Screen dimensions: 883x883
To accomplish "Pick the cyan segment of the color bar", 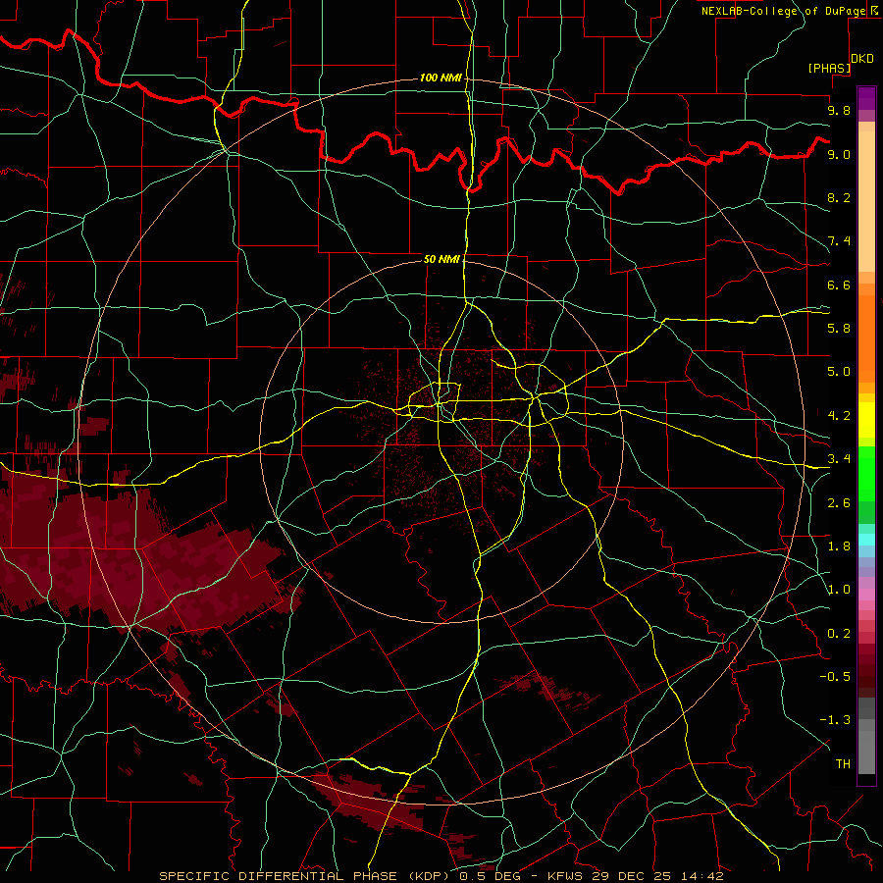I will (x=866, y=540).
